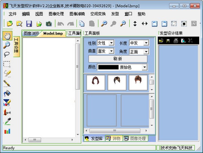Open the 图像处理 menu in menu bar
The image size is (203, 153).
pyautogui.click(x=56, y=14)
